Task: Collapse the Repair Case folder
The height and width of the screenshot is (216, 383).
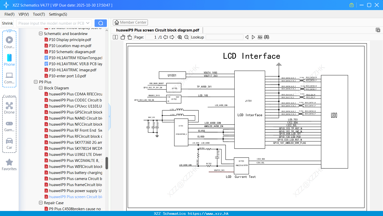Action: (x=41, y=203)
